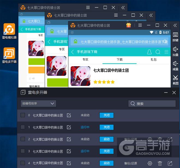This screenshot has width=180, height=168.
Task: Check the box for instance 4
Action: click(23, 163)
